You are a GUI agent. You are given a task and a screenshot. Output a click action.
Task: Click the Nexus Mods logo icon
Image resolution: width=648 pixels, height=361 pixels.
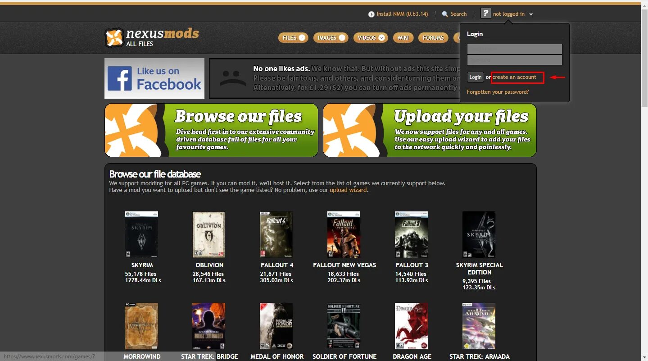click(114, 38)
